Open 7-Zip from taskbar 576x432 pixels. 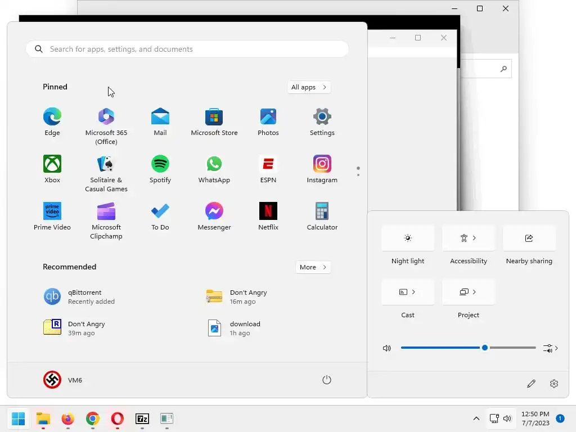[142, 418]
